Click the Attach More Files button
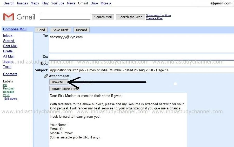234x147 pixels. pos(65,89)
